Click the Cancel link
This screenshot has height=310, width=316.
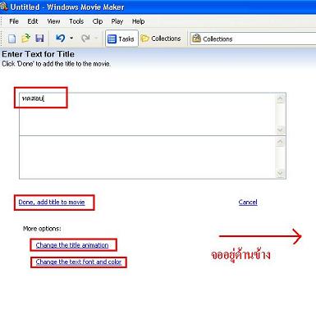pos(248,203)
